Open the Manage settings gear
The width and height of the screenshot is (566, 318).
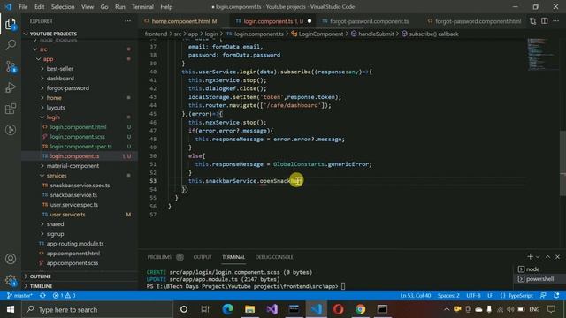(x=11, y=280)
